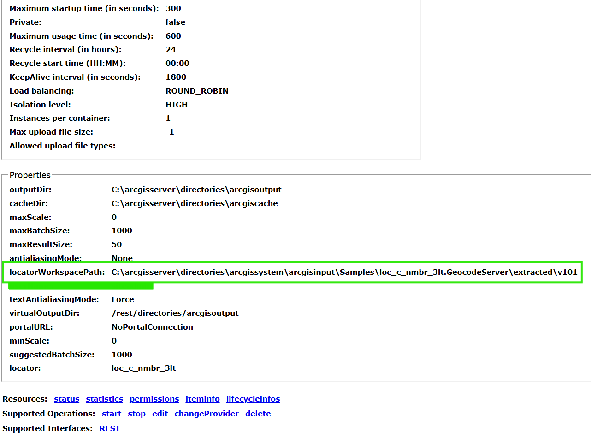
Task: Click the start operation link
Action: click(112, 414)
